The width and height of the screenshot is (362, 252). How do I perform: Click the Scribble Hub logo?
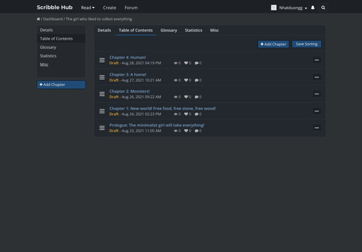pos(54,8)
